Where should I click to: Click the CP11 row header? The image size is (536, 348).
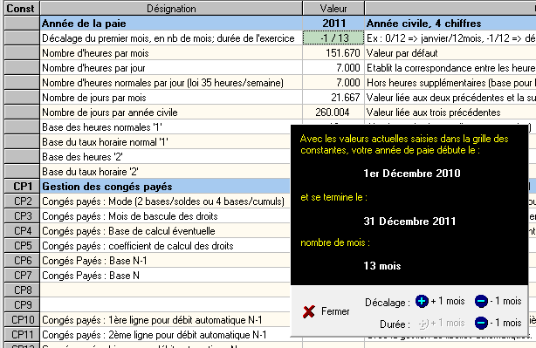(x=22, y=335)
